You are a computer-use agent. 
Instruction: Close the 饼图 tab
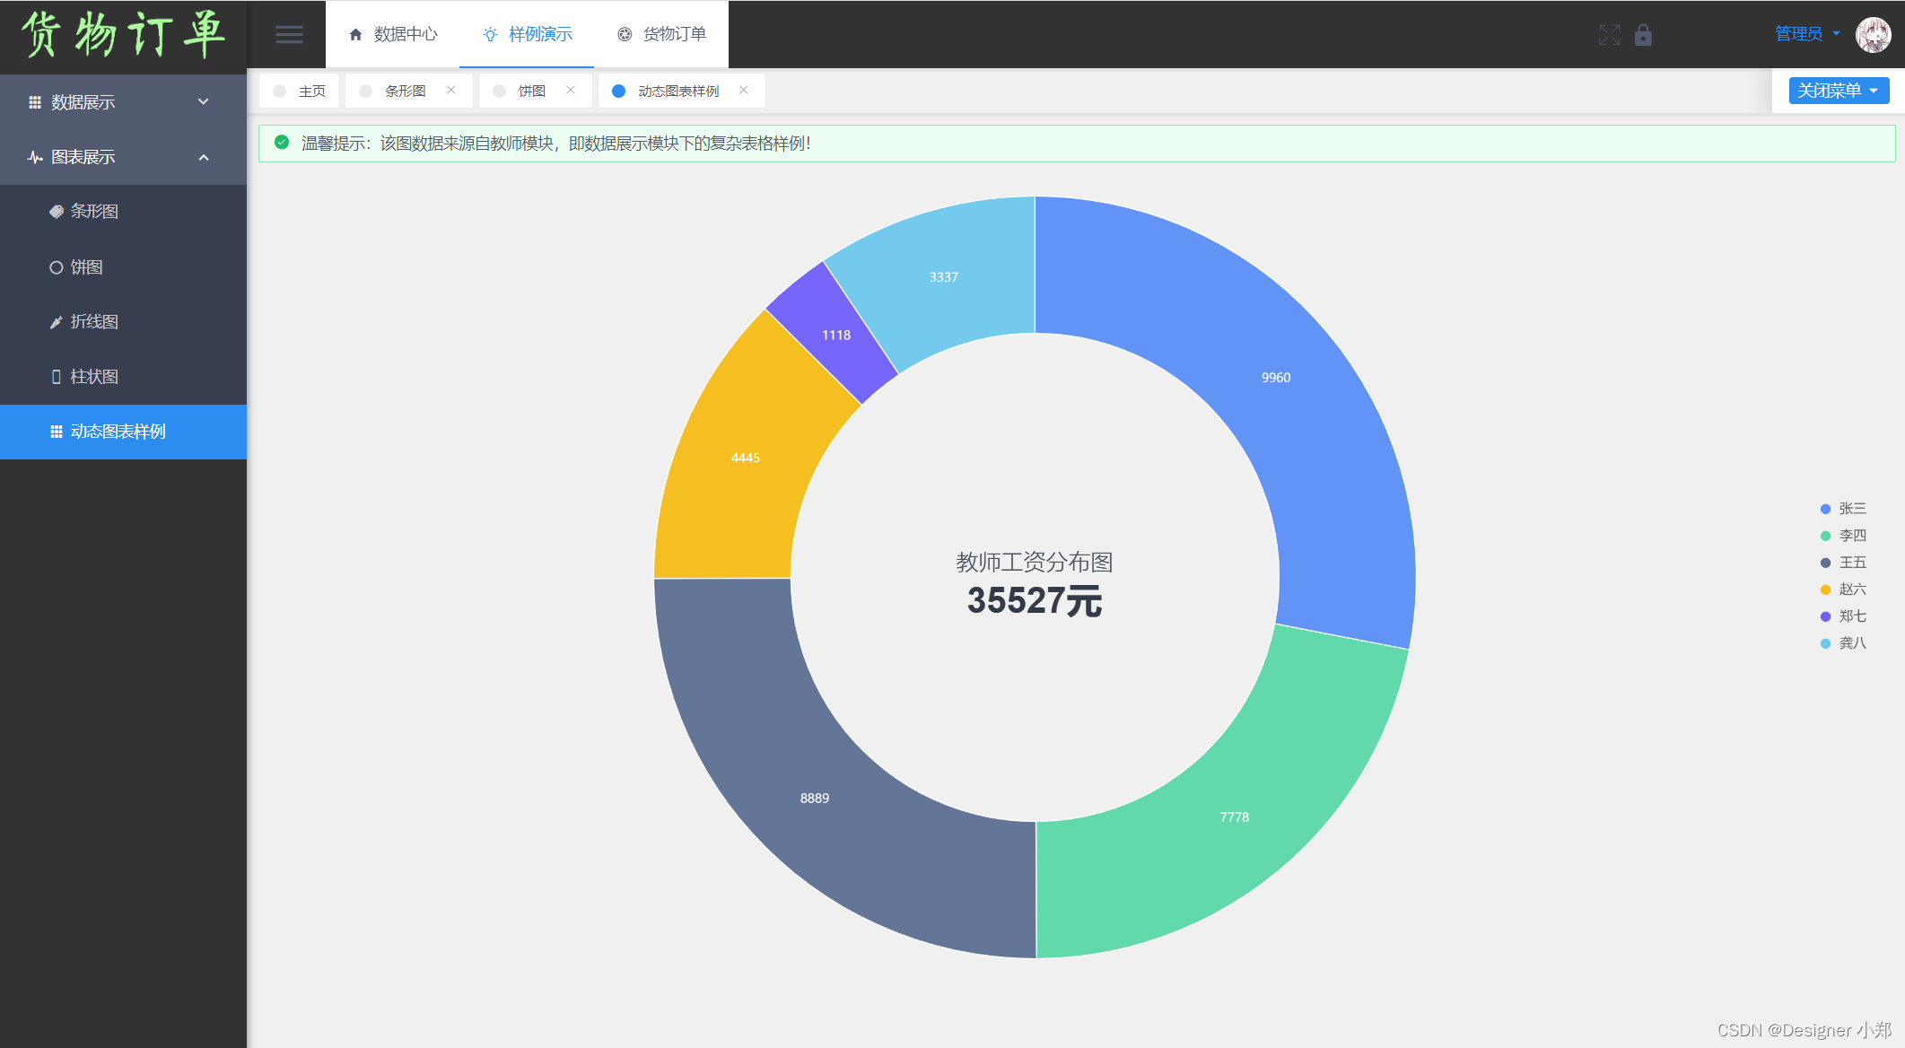coord(571,91)
